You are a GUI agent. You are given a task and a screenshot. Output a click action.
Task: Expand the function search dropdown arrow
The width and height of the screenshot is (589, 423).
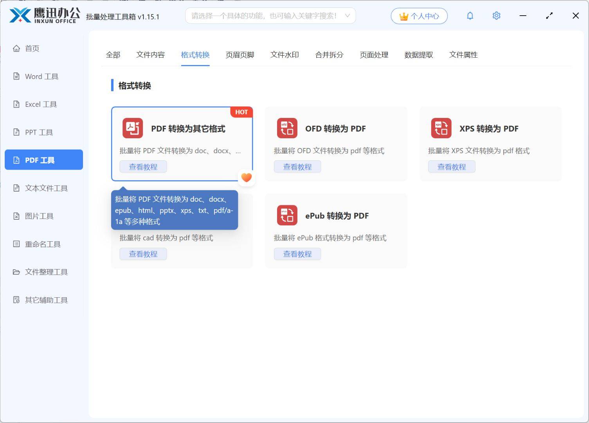pos(347,16)
